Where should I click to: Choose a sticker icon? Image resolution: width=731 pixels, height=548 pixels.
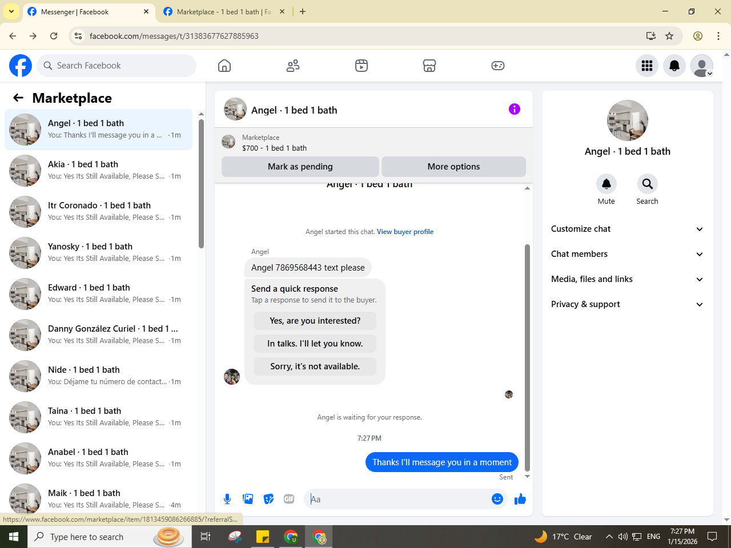pyautogui.click(x=268, y=499)
